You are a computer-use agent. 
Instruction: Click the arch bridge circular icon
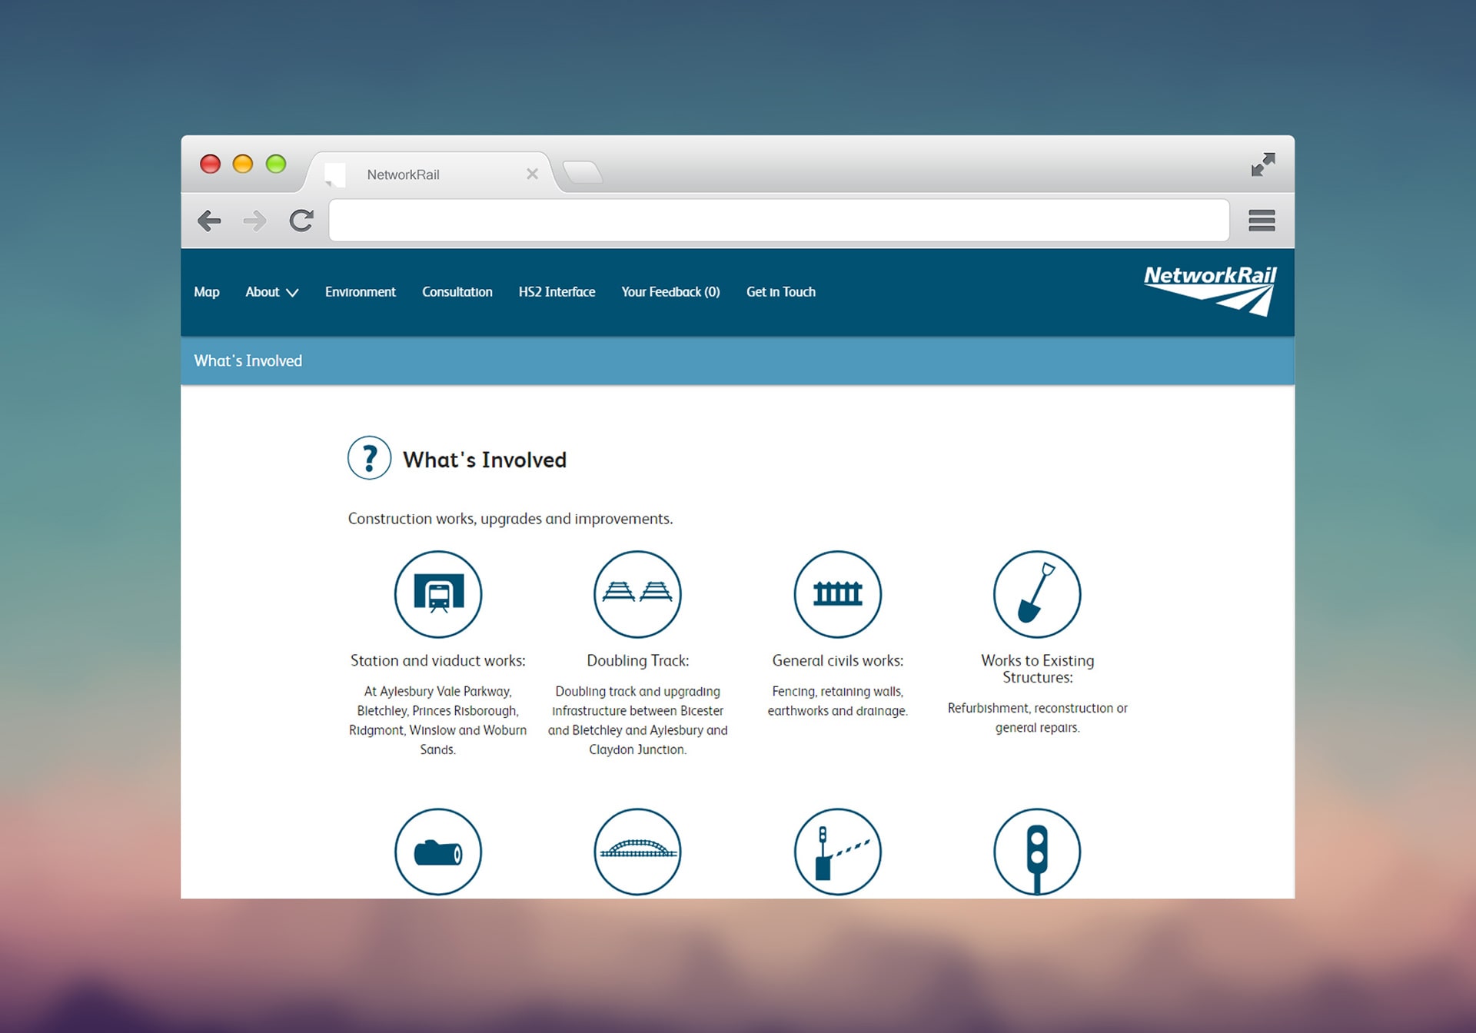637,852
